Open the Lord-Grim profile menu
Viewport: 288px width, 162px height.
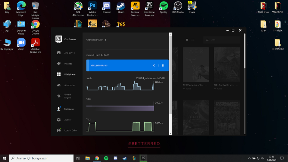tap(67, 130)
